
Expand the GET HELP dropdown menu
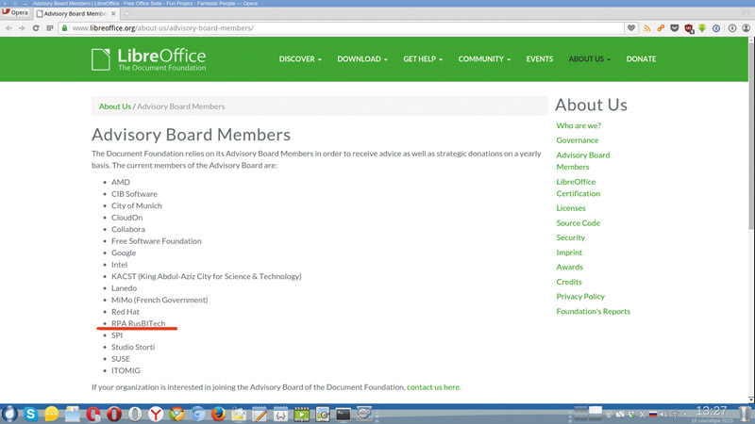(x=423, y=58)
